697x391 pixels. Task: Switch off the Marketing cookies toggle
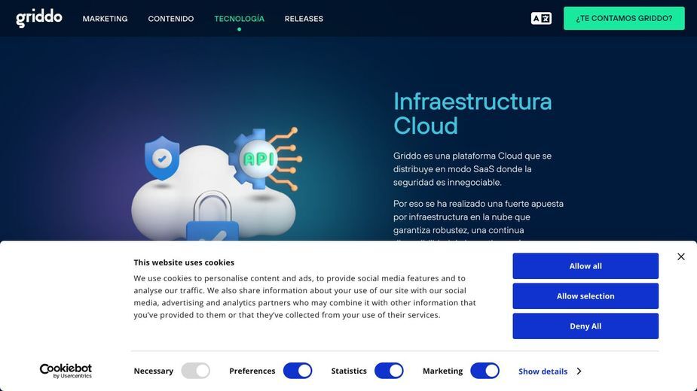click(x=485, y=371)
